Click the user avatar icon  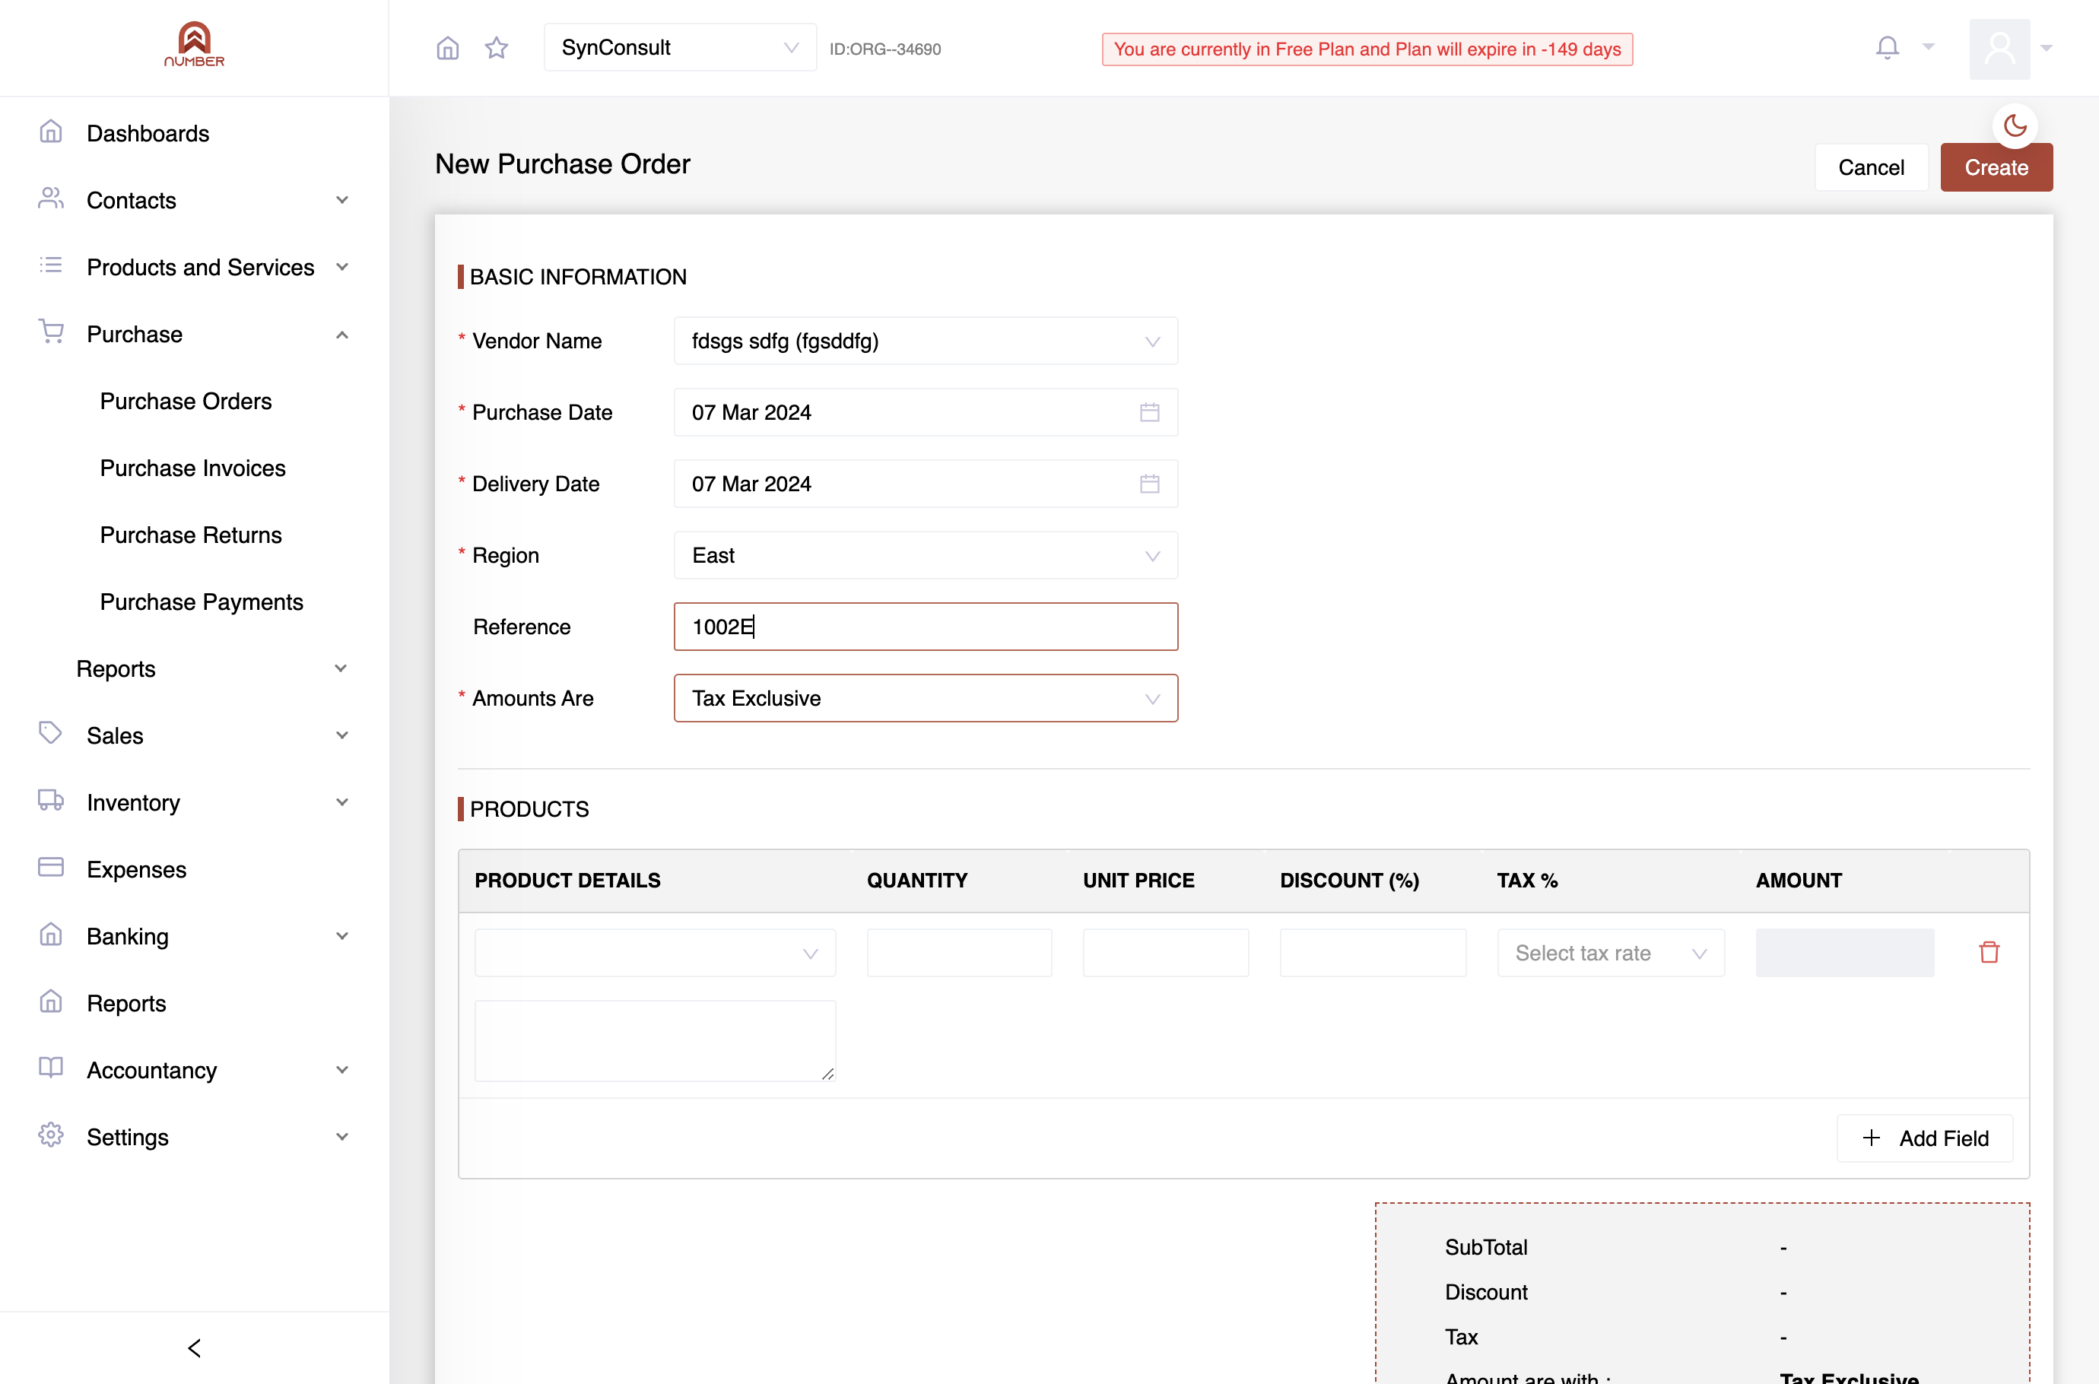[x=1999, y=49]
